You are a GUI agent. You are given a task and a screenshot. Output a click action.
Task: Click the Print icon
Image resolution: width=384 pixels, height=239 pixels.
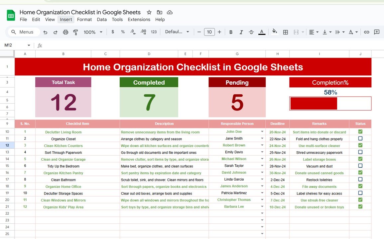[x=65, y=32]
